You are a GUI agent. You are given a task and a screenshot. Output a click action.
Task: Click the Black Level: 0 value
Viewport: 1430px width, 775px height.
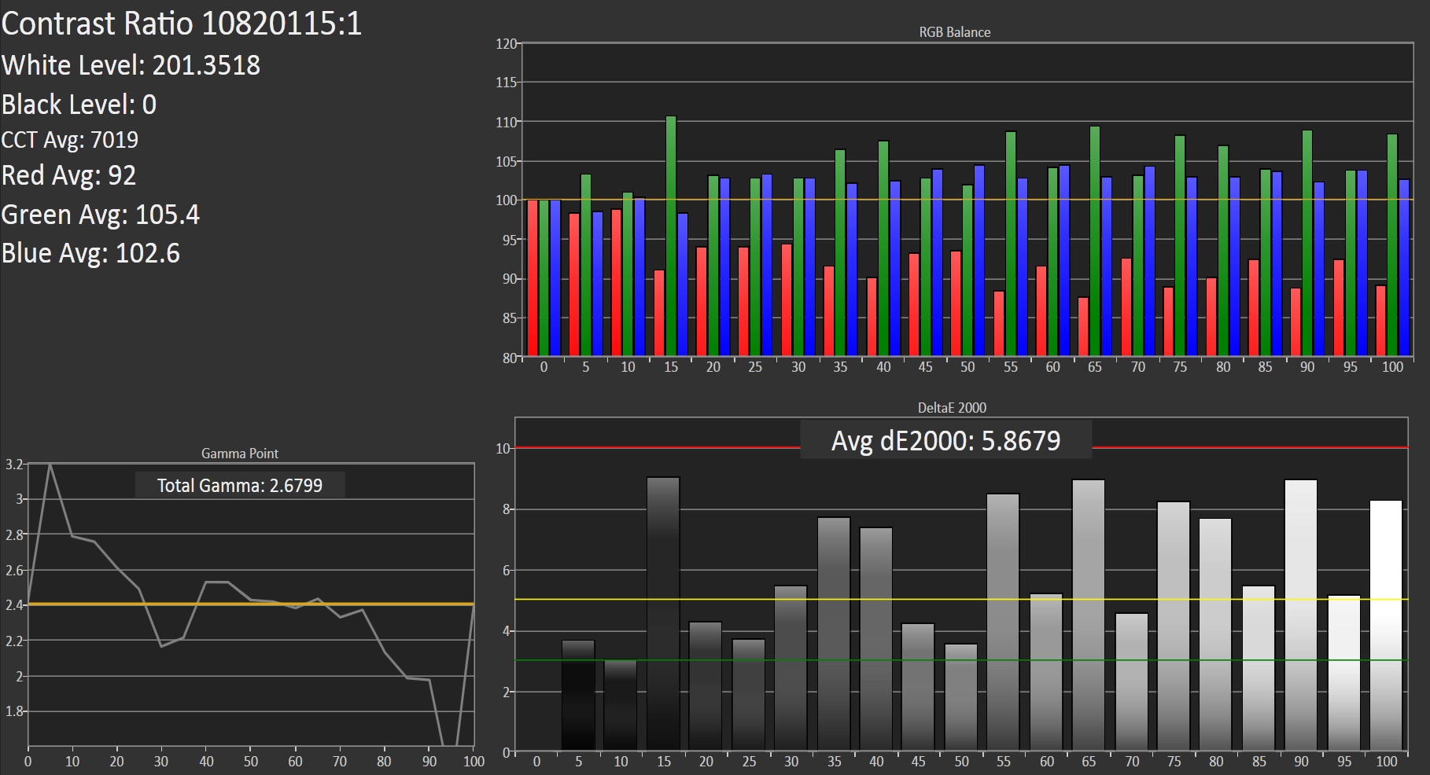click(79, 105)
